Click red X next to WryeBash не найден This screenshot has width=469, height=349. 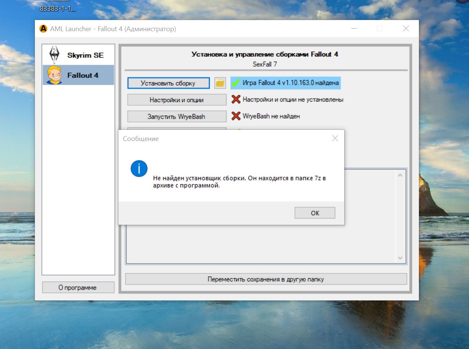tap(236, 116)
